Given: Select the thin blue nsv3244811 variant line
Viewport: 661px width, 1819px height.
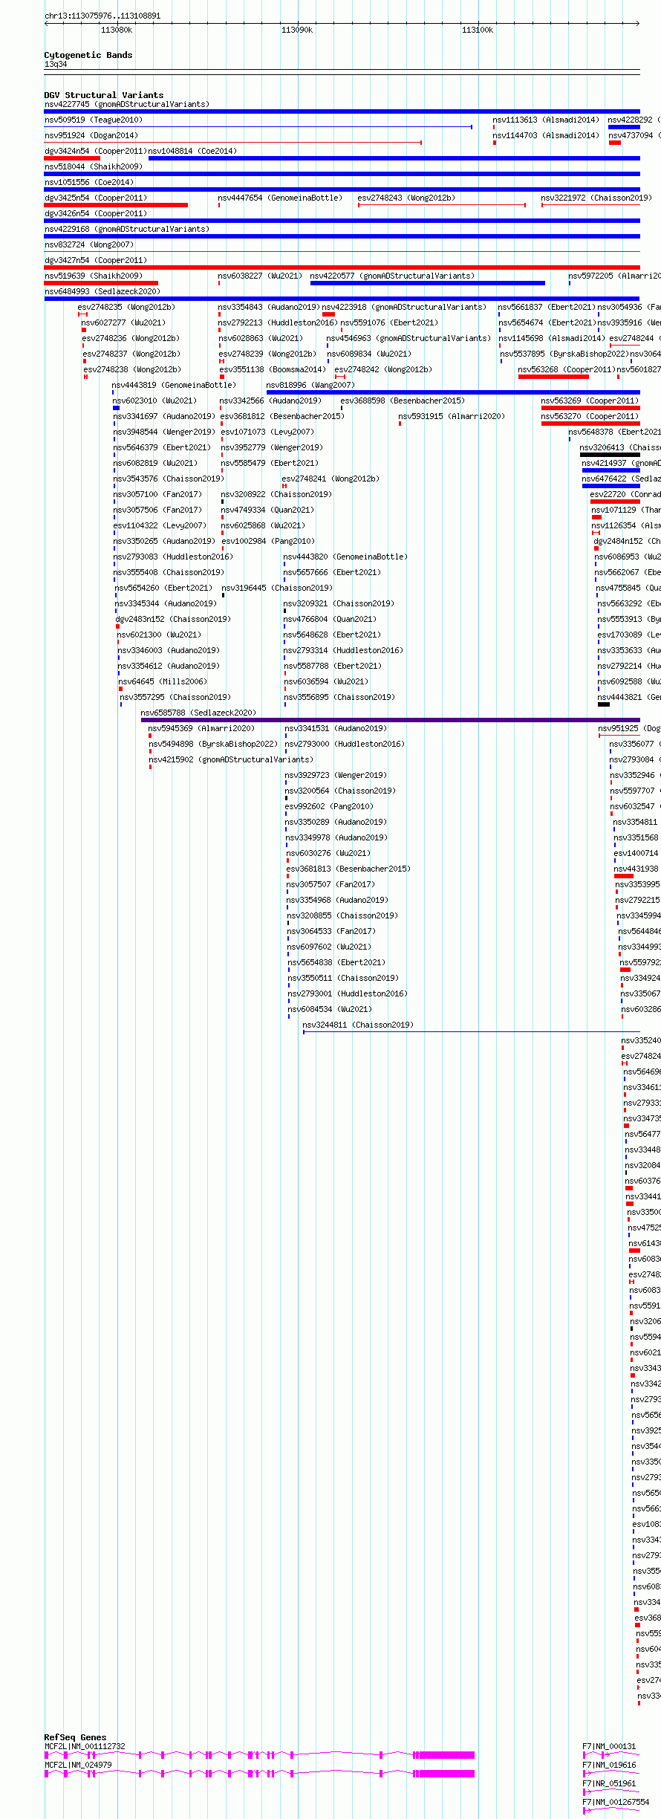Looking at the screenshot, I should (471, 1031).
